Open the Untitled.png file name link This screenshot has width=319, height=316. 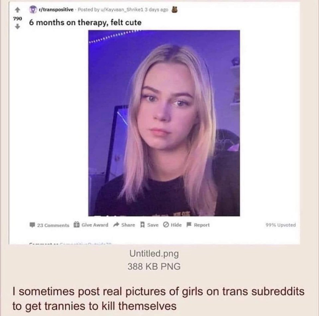[154, 254]
